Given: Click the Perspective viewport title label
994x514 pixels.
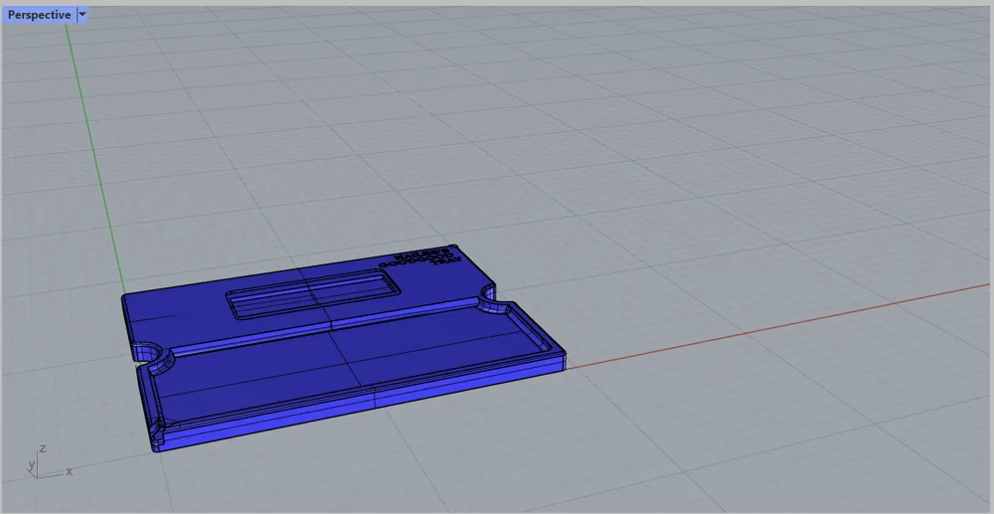Looking at the screenshot, I should point(39,15).
